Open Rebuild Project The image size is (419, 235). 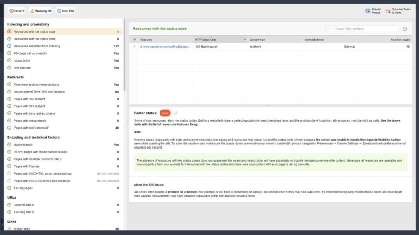click(373, 11)
